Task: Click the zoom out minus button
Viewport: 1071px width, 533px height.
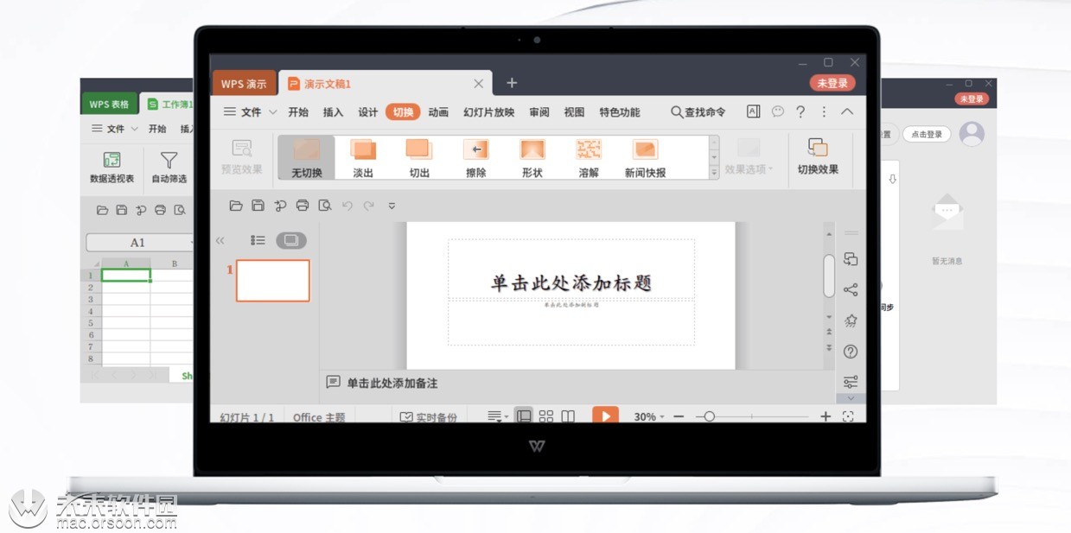Action: 679,416
